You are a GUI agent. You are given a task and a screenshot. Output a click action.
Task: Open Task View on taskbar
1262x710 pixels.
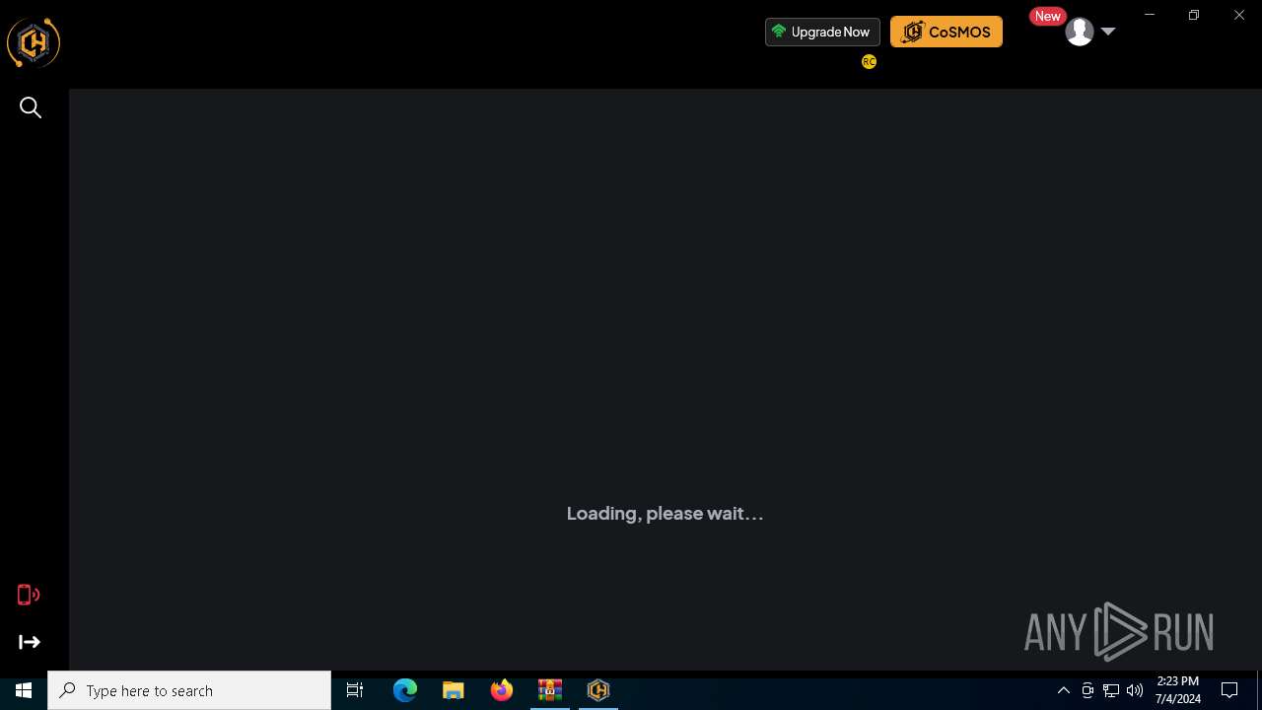coord(355,690)
